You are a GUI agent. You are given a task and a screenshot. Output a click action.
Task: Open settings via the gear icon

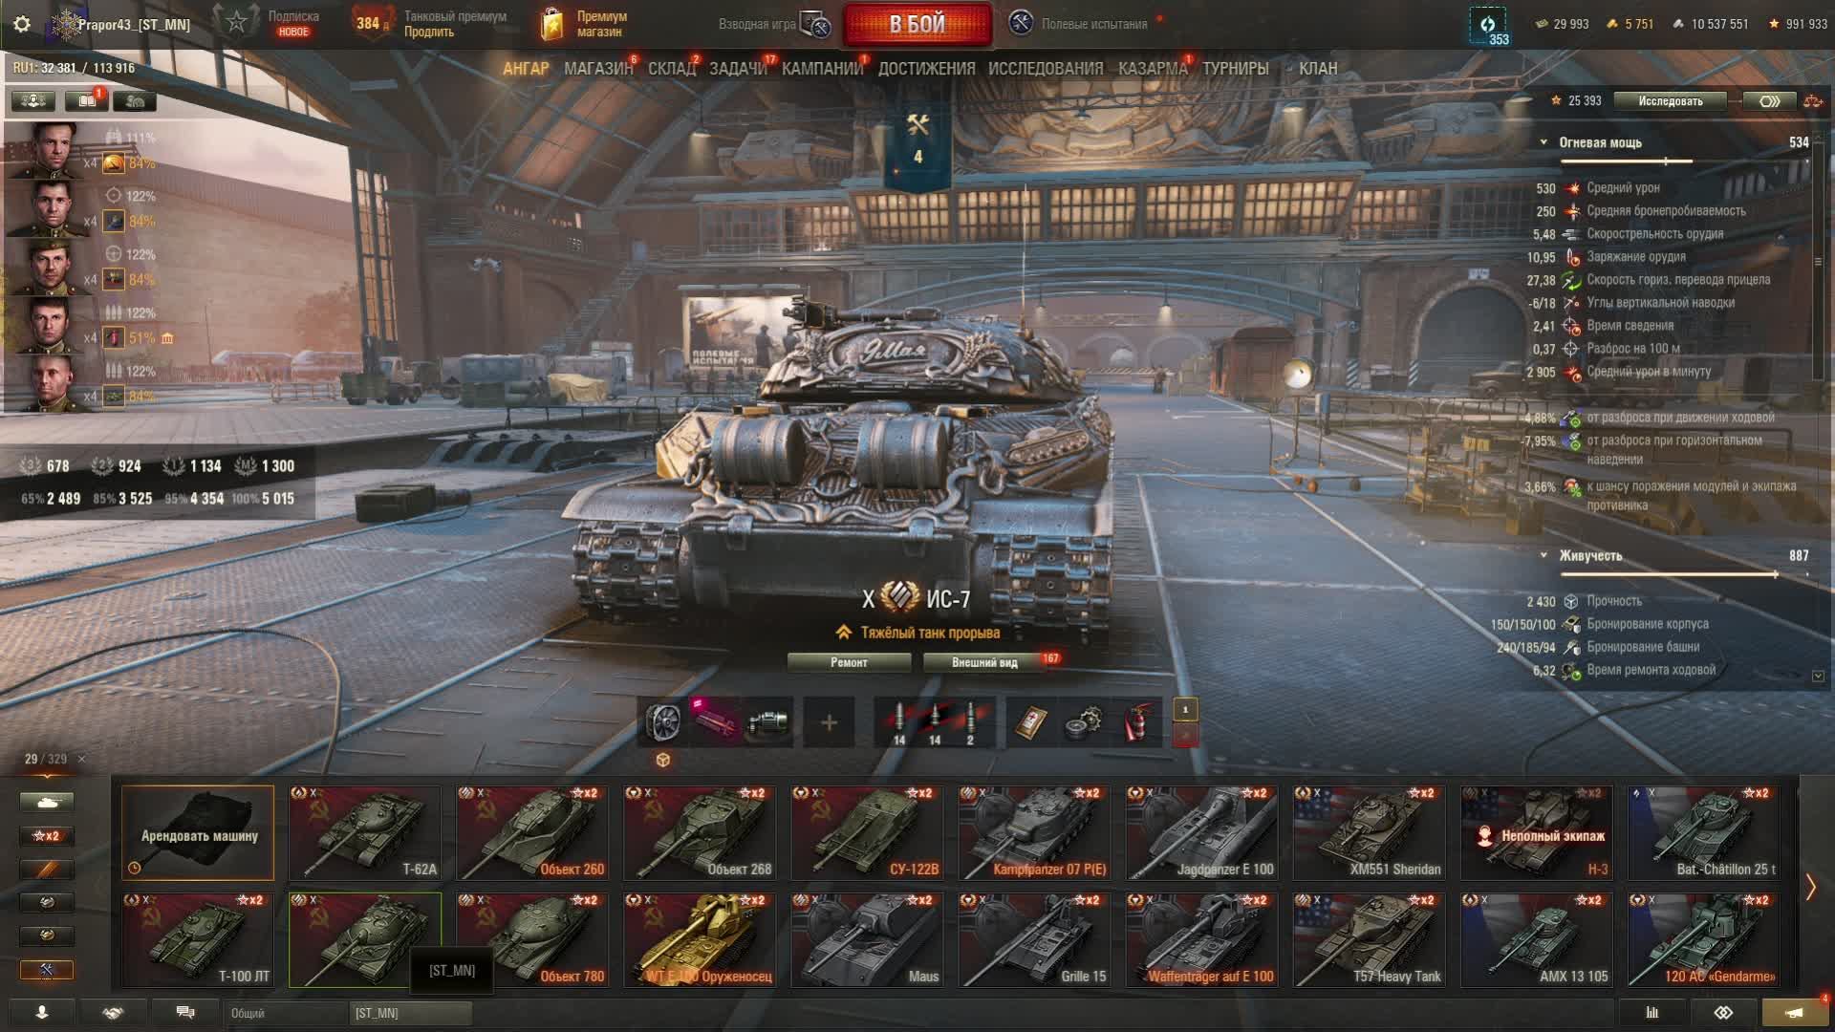tap(22, 24)
